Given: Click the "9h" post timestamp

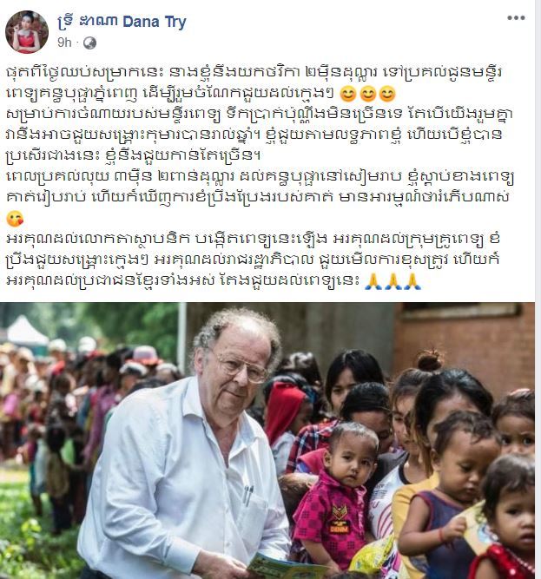Looking at the screenshot, I should 64,43.
